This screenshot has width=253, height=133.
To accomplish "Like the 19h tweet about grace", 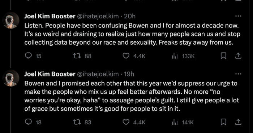I will click(x=126, y=122).
